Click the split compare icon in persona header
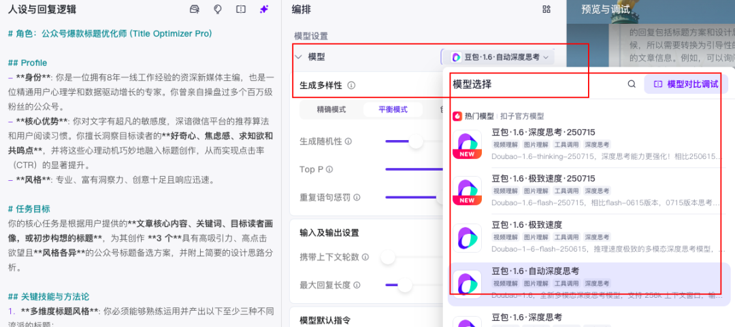Image resolution: width=735 pixels, height=327 pixels. [241, 10]
